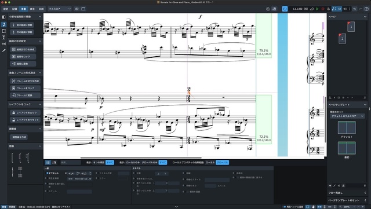371x209 pixels.
Task: Click the レイアウトをロック padlock button
Action: 25,113
